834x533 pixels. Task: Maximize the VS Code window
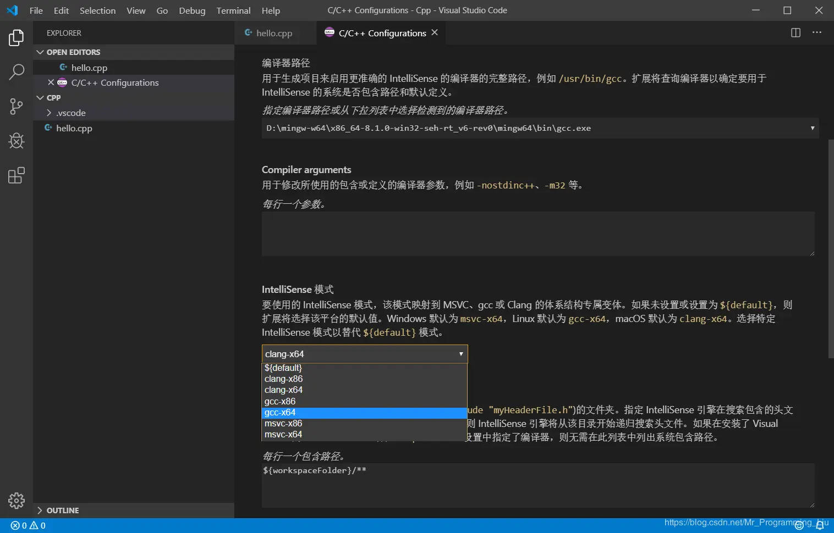click(787, 10)
